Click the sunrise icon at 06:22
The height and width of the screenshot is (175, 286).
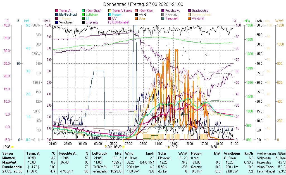click(123, 147)
